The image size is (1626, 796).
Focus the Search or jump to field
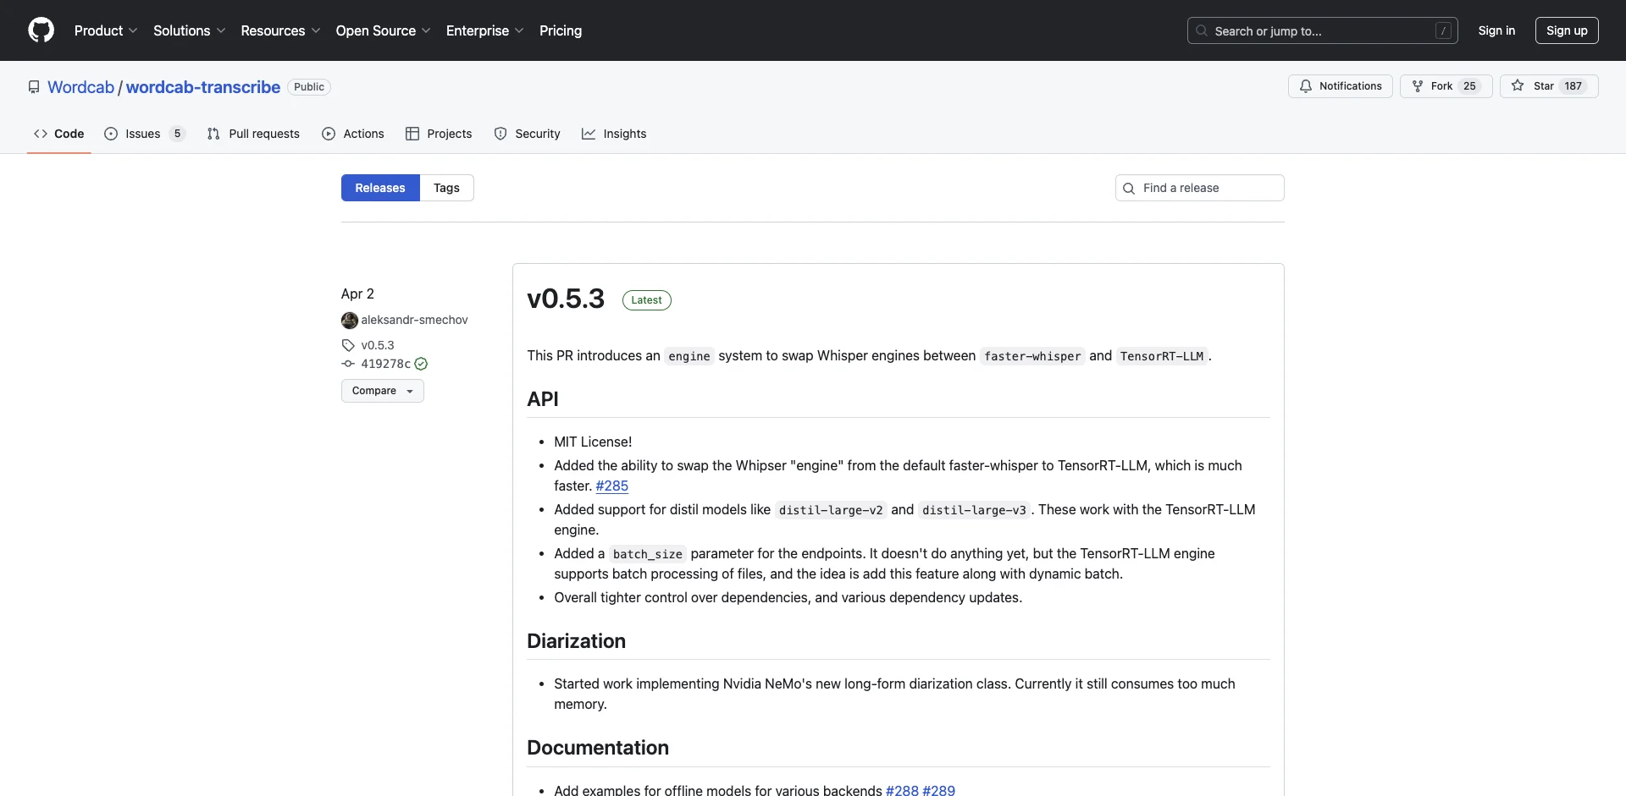[1323, 30]
